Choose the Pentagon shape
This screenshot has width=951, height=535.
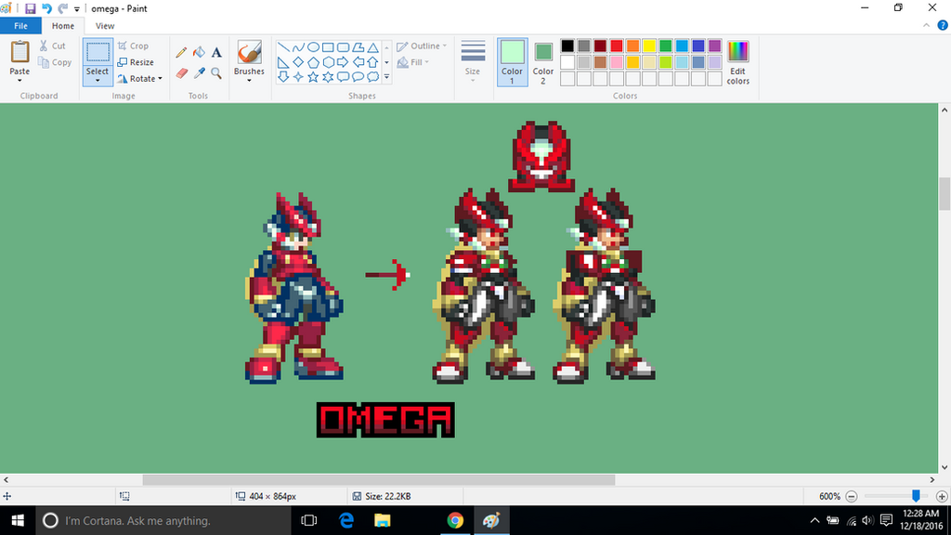[313, 62]
